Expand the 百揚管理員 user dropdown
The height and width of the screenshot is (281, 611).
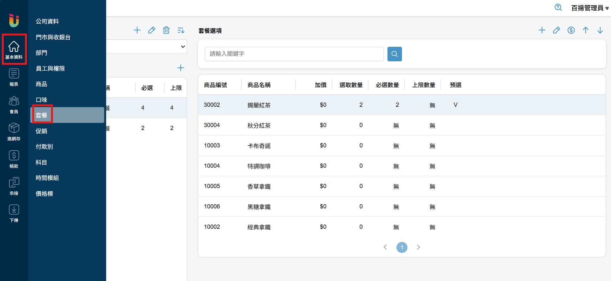tap(589, 8)
